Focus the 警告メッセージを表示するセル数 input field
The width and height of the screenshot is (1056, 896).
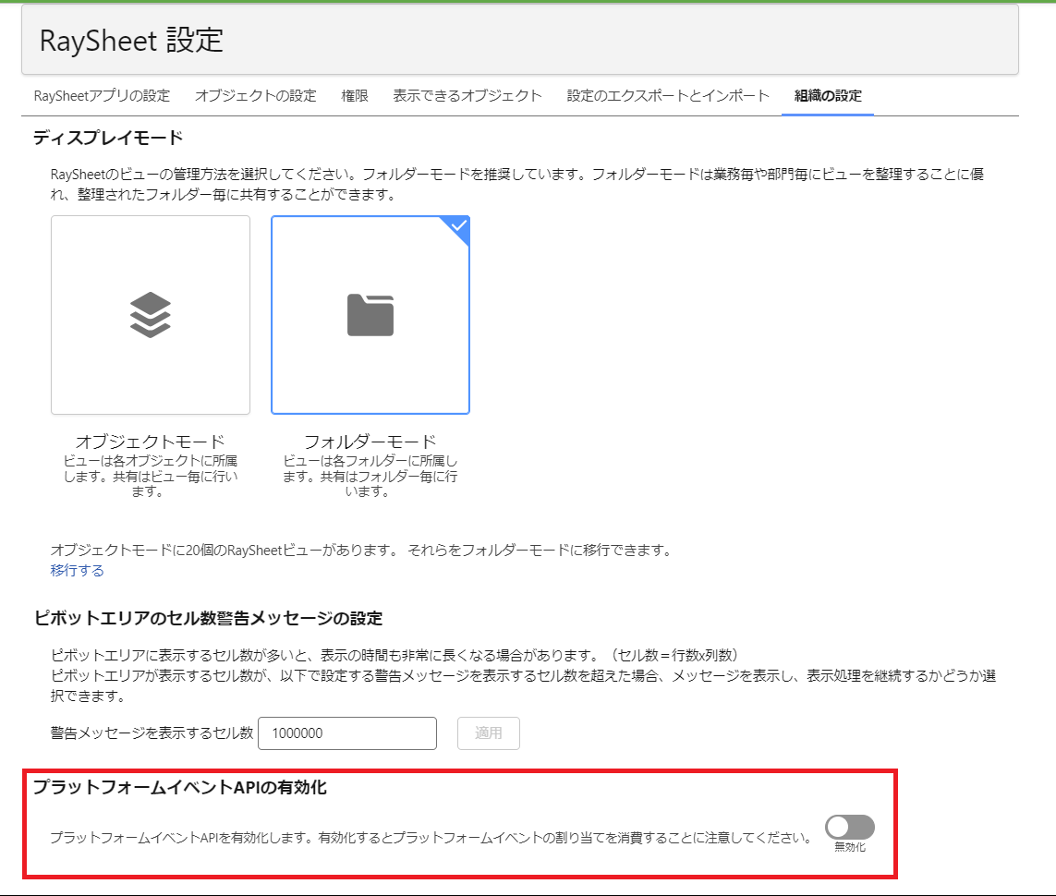coord(347,733)
